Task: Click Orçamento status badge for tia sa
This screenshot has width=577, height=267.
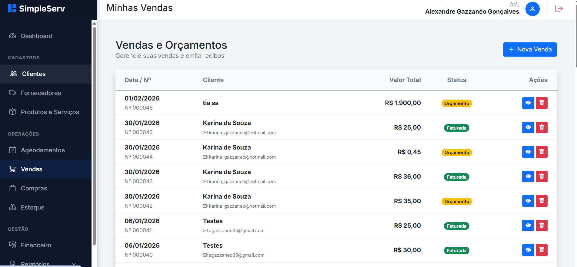Action: 456,104
